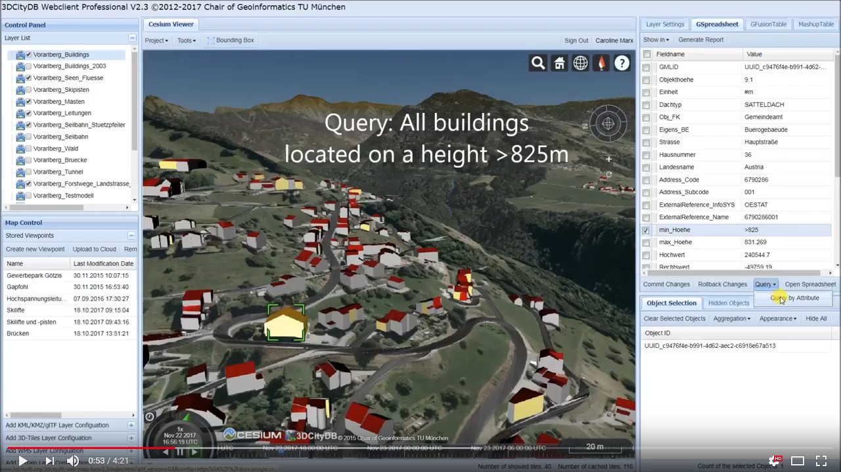841x472 pixels.
Task: Switch to the Hidden Objects tab
Action: 729,303
